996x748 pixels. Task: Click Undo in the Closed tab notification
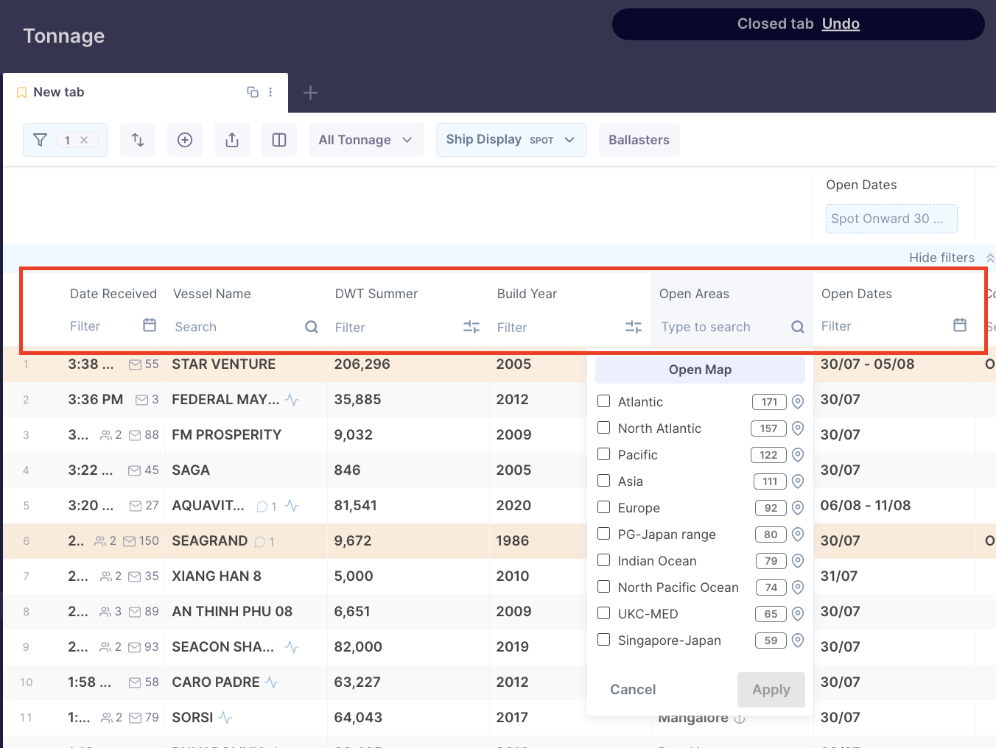click(841, 24)
